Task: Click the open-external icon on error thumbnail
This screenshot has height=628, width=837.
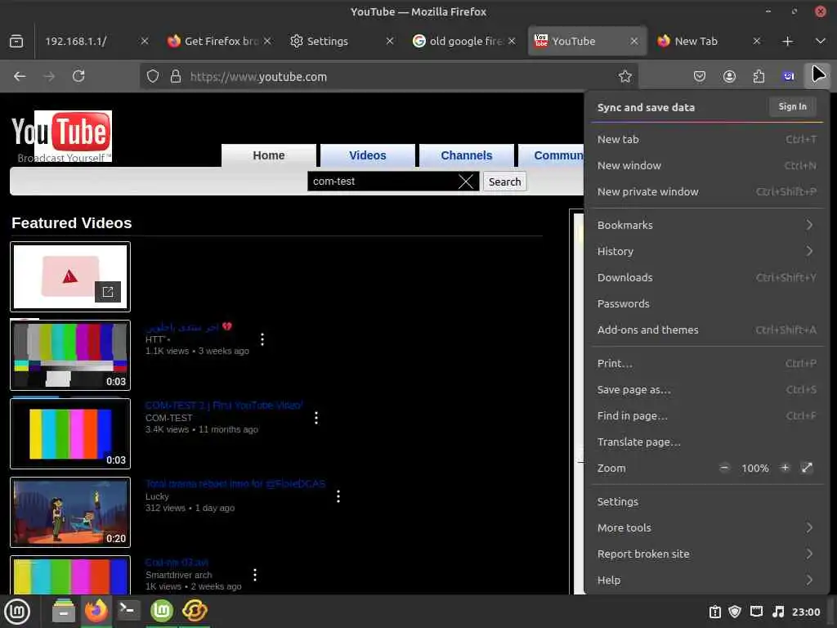Action: [x=108, y=292]
